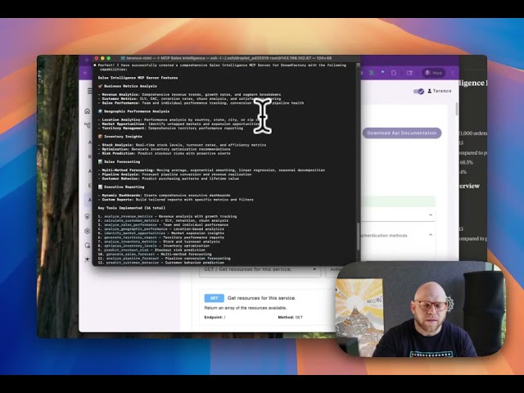524x393 pixels.
Task: Open the sidebar branching schema icon below Home
Action: point(88,125)
